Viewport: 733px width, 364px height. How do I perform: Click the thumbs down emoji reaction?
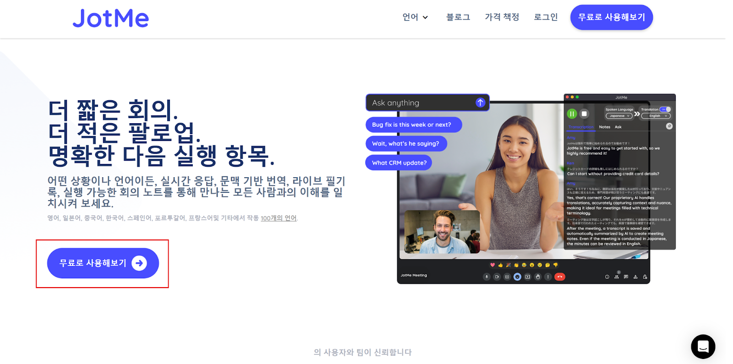click(555, 265)
